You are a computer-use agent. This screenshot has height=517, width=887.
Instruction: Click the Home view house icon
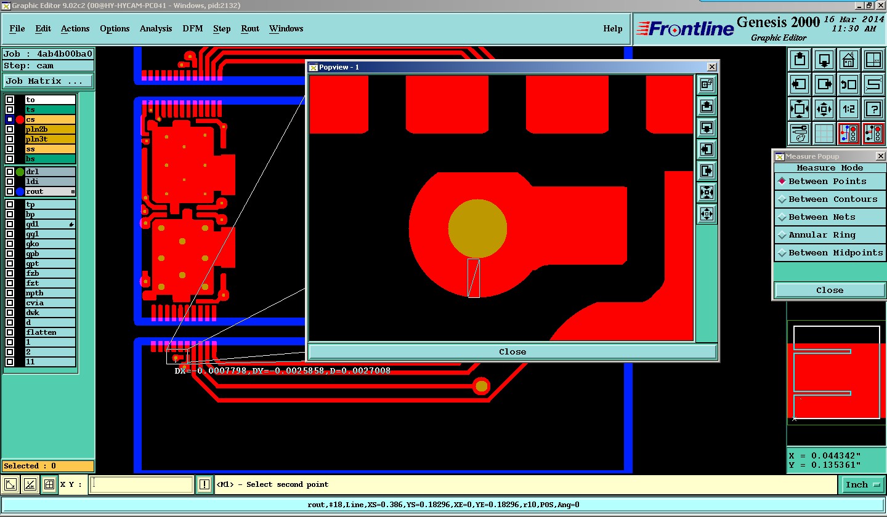click(x=849, y=60)
